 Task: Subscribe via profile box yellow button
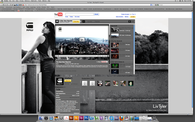[x=68, y=81]
